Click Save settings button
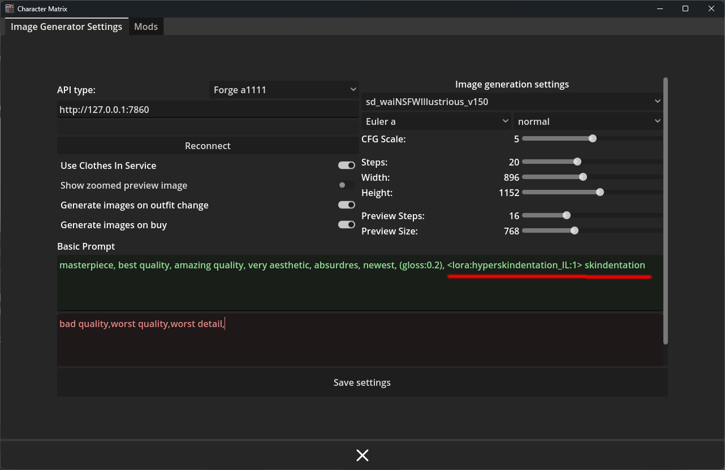 click(362, 382)
